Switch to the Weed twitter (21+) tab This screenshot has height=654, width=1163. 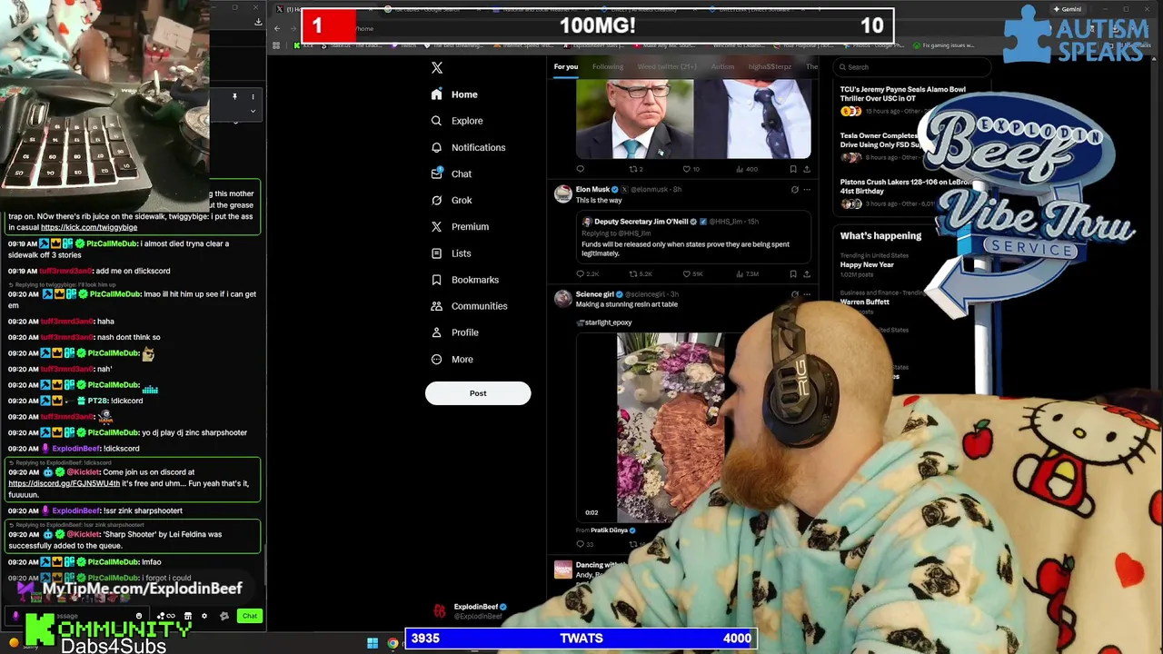click(668, 66)
